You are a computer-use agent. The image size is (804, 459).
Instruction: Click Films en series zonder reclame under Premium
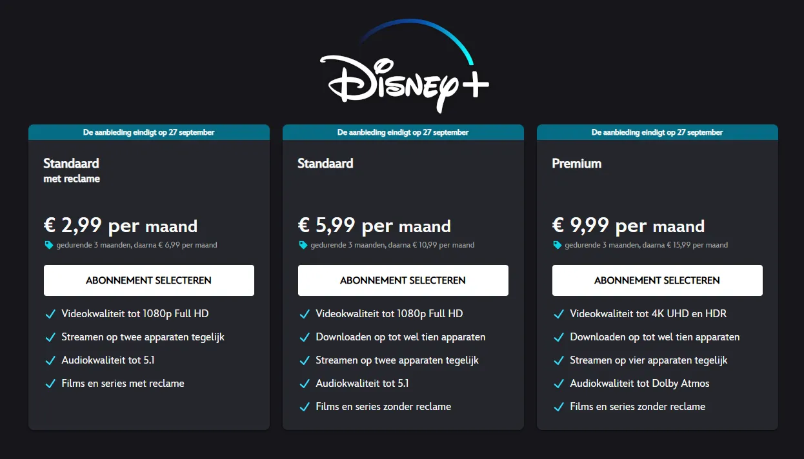[x=638, y=407]
